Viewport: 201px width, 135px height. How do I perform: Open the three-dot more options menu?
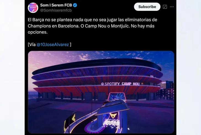(x=172, y=7)
